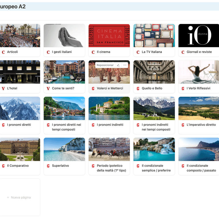This screenshot has height=219, width=219.
Task: Click the G icon beside Volerci e Metterci
Action: click(x=93, y=88)
